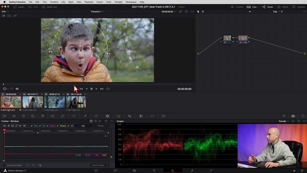The width and height of the screenshot is (307, 173).
Task: Enable Interactive Mode checkbox
Action: [4, 165]
